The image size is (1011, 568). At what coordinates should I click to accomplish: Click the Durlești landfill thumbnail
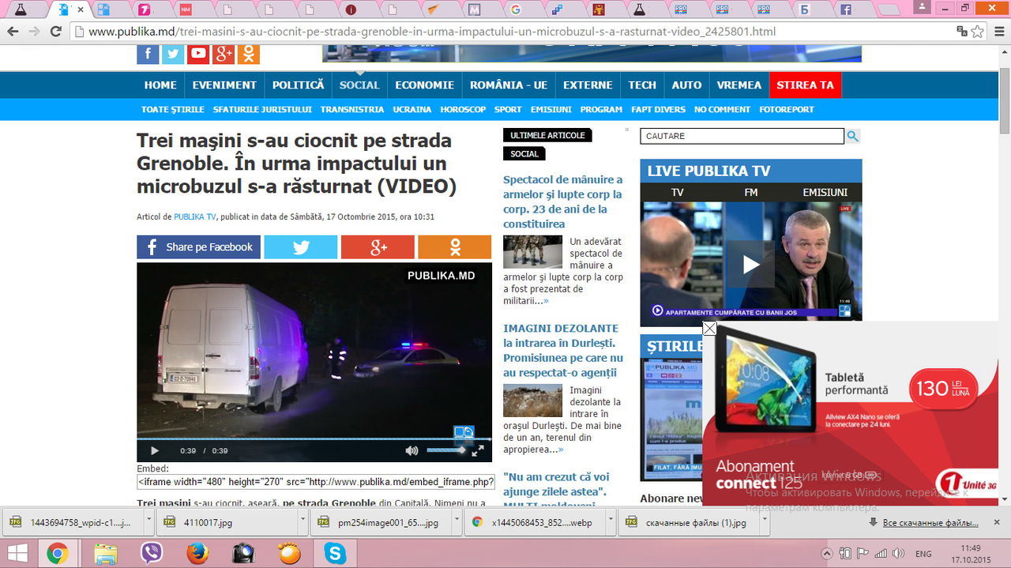coord(532,401)
